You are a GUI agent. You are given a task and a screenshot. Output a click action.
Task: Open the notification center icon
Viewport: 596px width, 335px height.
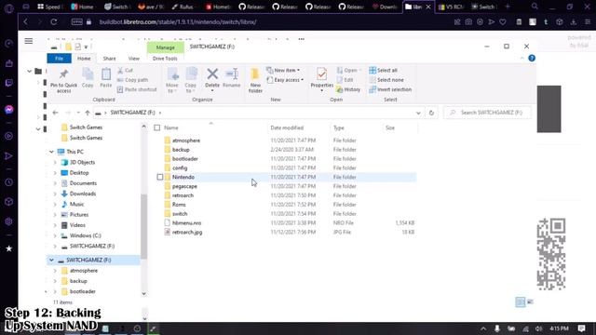[581, 328]
